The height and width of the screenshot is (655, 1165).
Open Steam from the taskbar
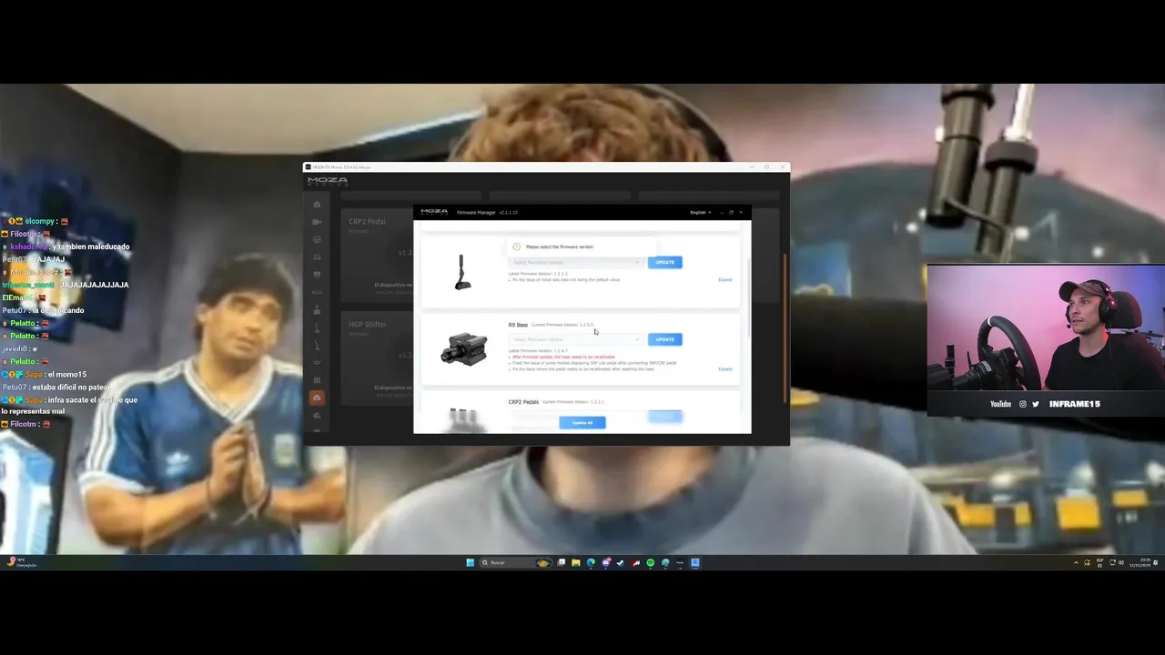click(x=621, y=562)
